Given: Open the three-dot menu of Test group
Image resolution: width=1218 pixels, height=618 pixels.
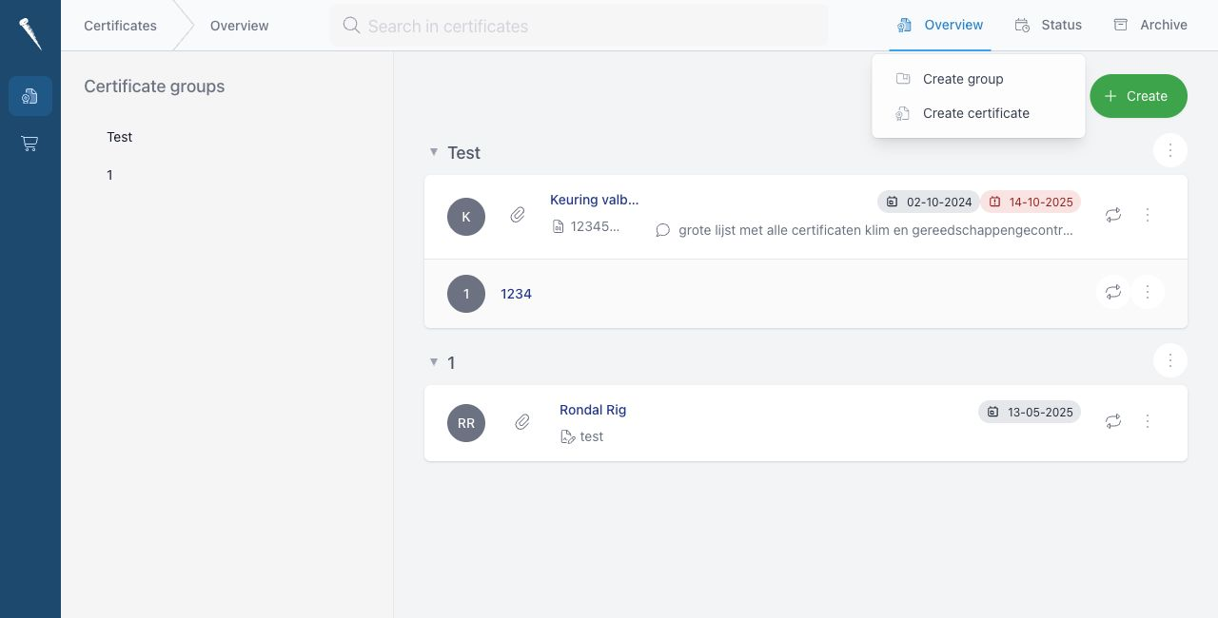Looking at the screenshot, I should [1170, 150].
